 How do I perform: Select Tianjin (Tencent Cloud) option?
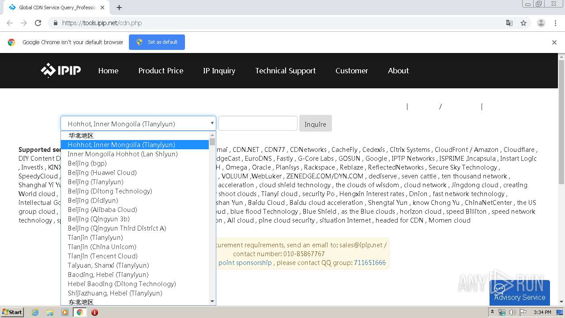coord(135,256)
